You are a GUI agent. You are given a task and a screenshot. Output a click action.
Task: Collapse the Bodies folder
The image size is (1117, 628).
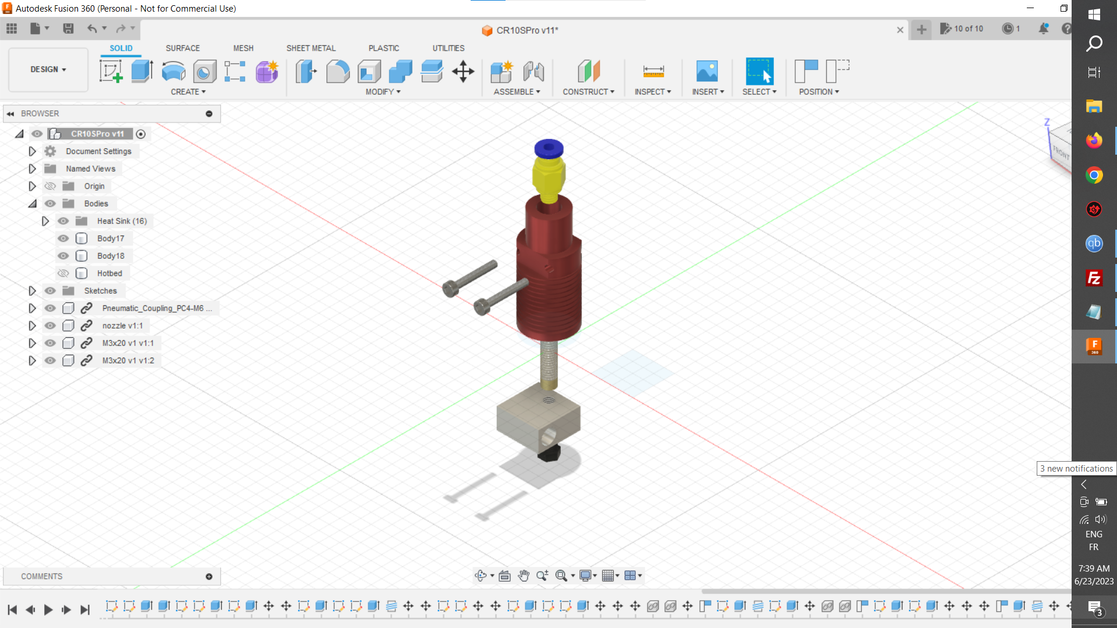[x=33, y=204]
